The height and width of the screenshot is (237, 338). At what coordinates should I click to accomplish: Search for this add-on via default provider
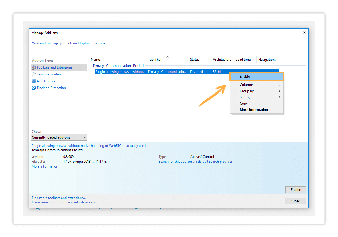pyautogui.click(x=195, y=162)
